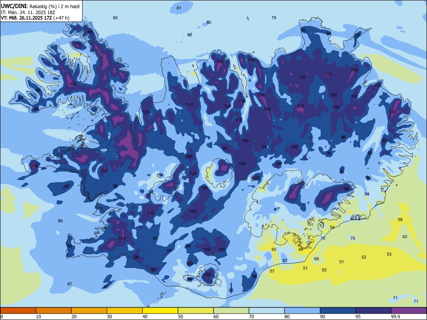Viewport: 427px width, 320px height.
Task: Click the humidity value 81 at the top
Action: 179,8
